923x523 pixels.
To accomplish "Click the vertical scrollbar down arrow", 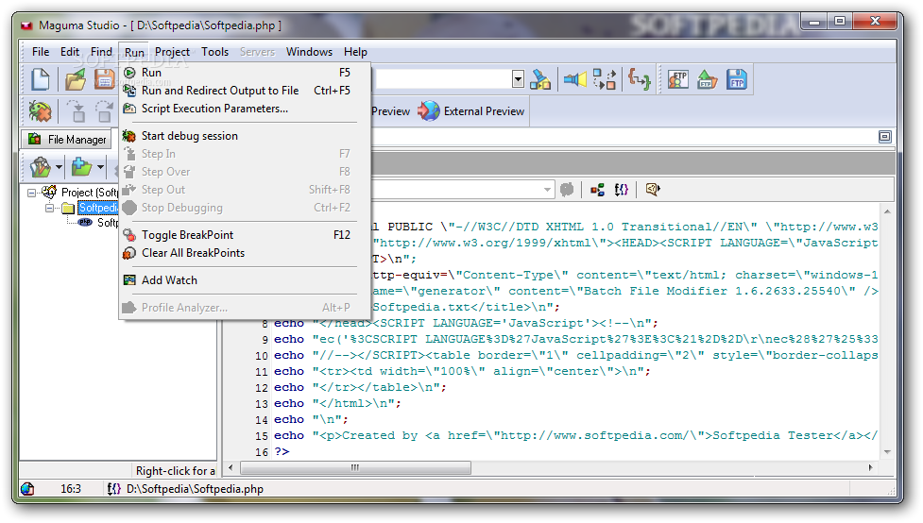I will [887, 452].
